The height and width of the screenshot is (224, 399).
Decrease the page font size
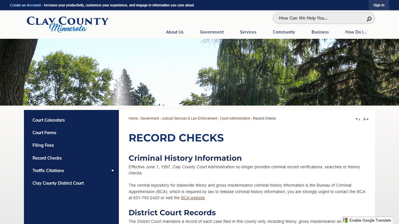pos(358,119)
